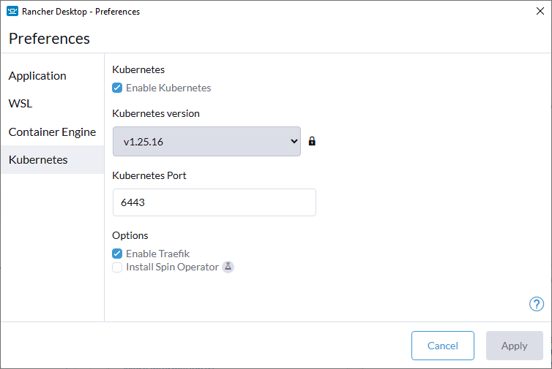
Task: Open help via the question mark icon
Action: 536,304
